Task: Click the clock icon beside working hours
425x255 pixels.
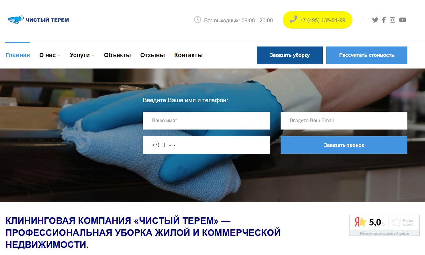Action: coord(197,20)
